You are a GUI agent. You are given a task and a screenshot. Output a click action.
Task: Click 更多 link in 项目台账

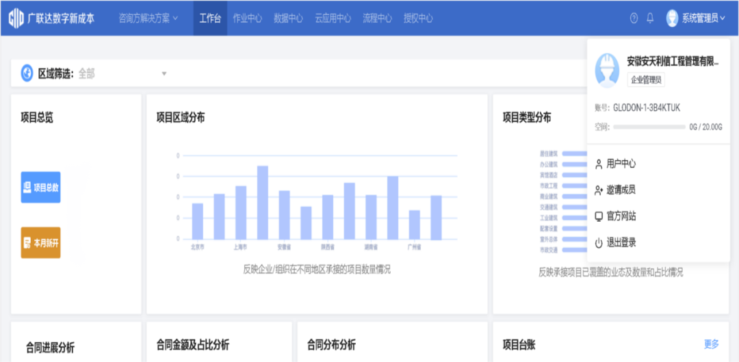(x=712, y=344)
